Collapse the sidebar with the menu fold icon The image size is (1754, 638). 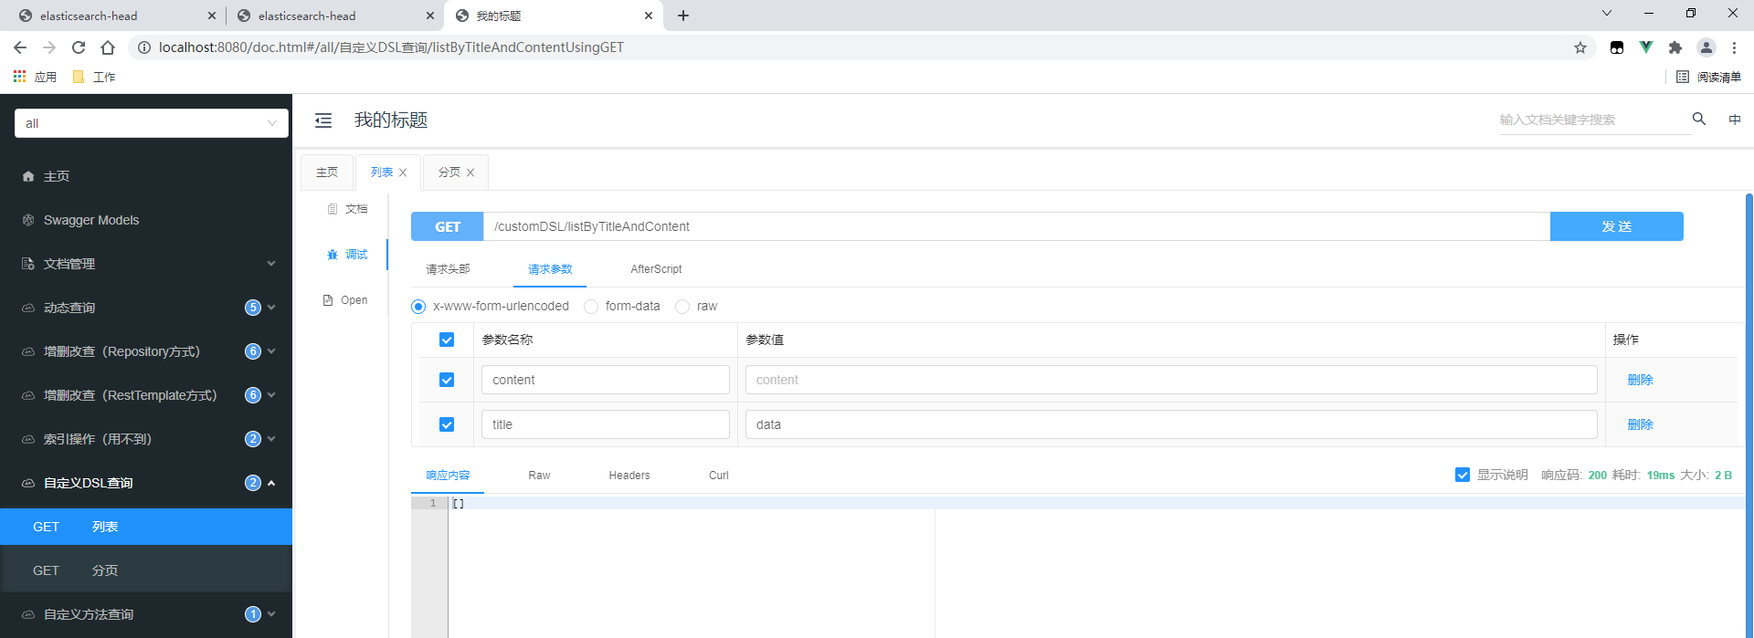point(323,120)
